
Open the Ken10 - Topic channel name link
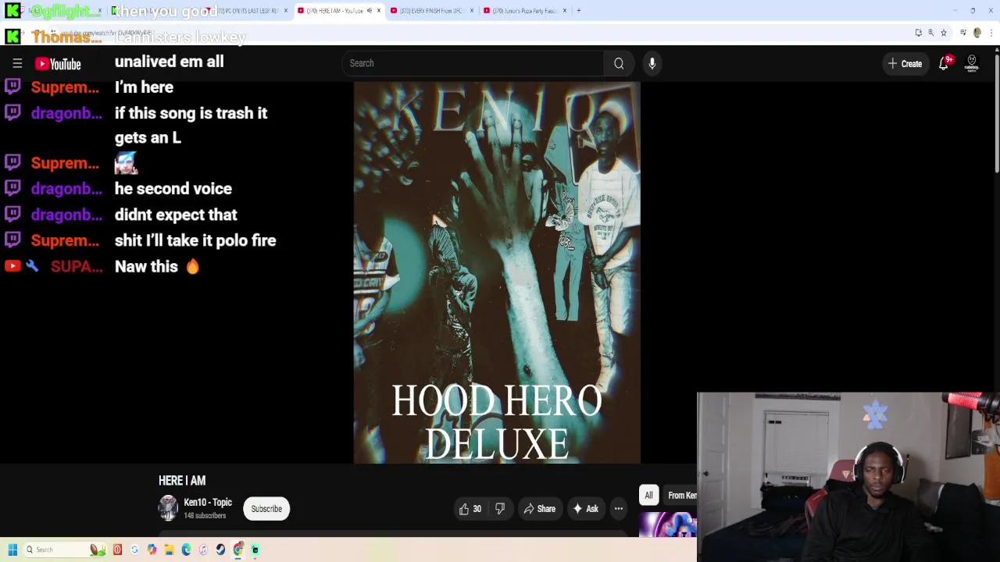(208, 503)
